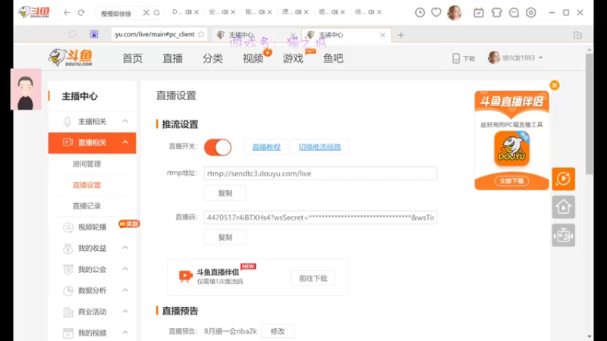Screen dimensions: 607x341
Task: Click the phone download icon in header
Action: pos(456,58)
